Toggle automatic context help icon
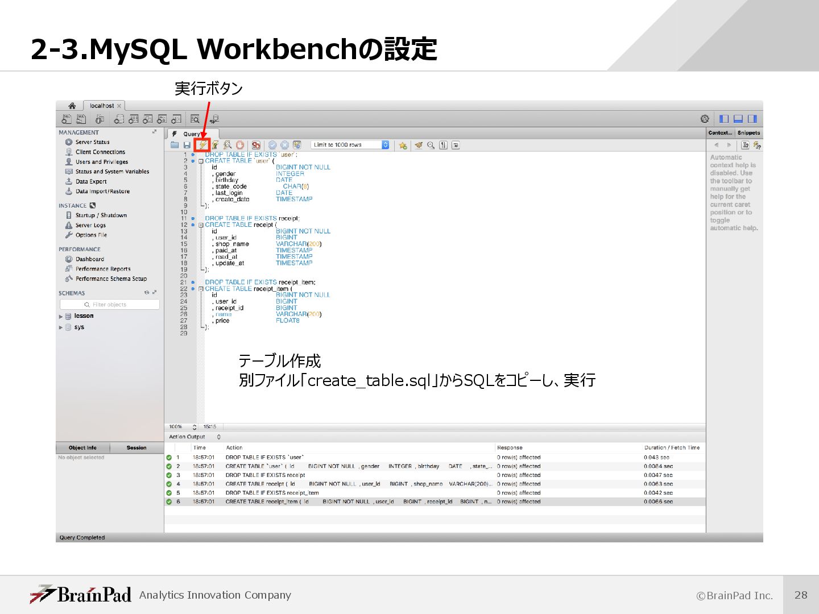819x614 pixels. point(745,145)
